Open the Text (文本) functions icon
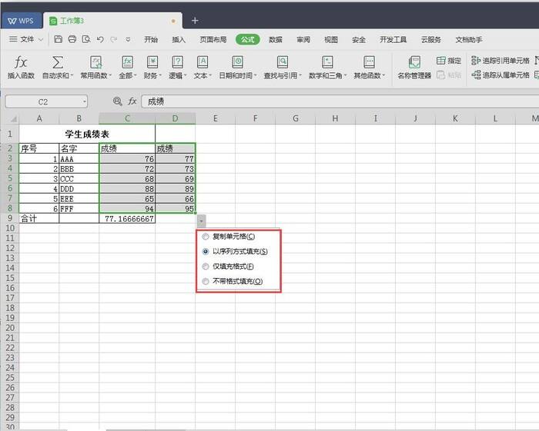 tap(203, 62)
